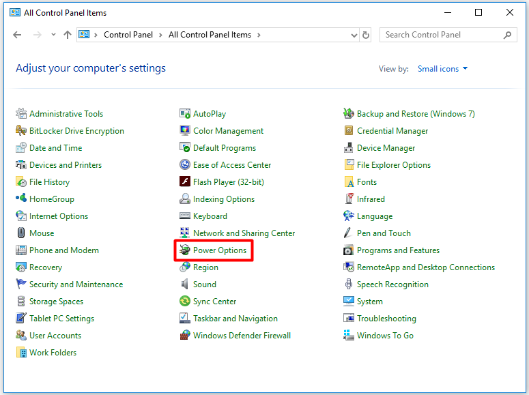Open the View by Small icons dropdown
Image resolution: width=529 pixels, height=395 pixels.
point(442,69)
